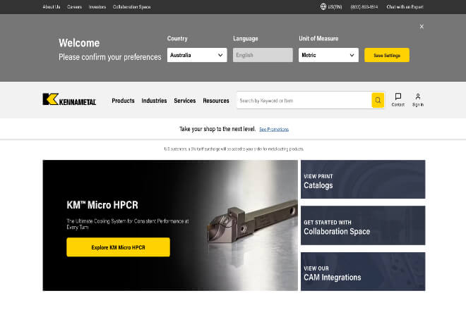Screen dimensions: 466x310
Task: Open Collaboration Space in top bar
Action: [x=131, y=7]
